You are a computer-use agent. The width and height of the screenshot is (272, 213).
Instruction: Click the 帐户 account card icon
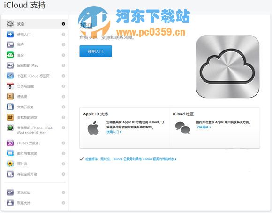10,44
